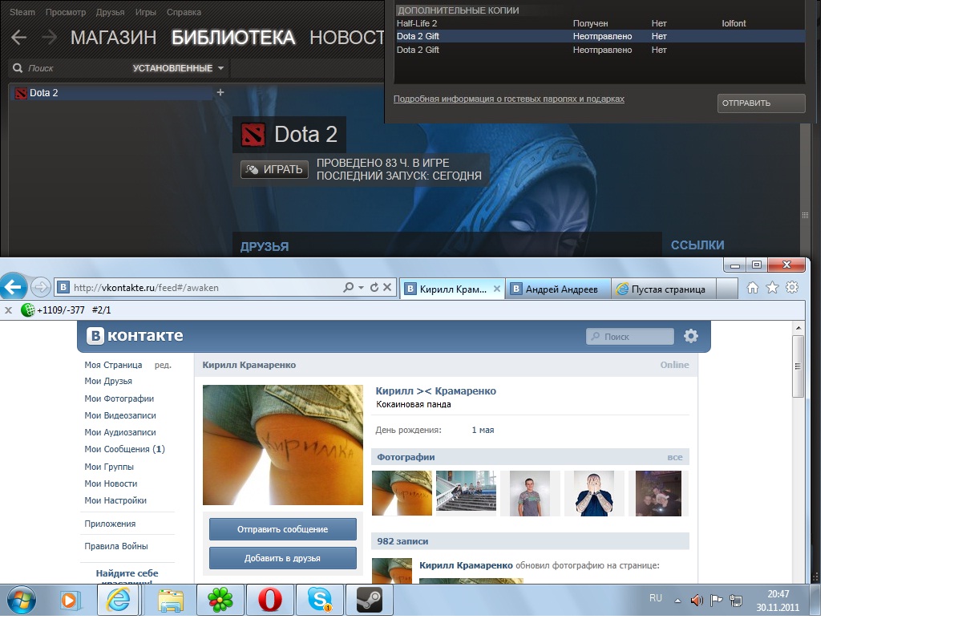962x619 pixels.
Task: Open Просмотр menu in Steam
Action: [66, 13]
